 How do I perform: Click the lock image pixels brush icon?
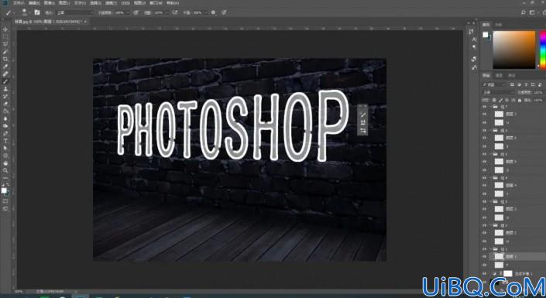501,101
